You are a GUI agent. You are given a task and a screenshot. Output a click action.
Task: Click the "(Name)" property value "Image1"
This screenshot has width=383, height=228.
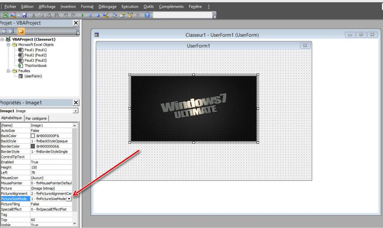point(37,125)
